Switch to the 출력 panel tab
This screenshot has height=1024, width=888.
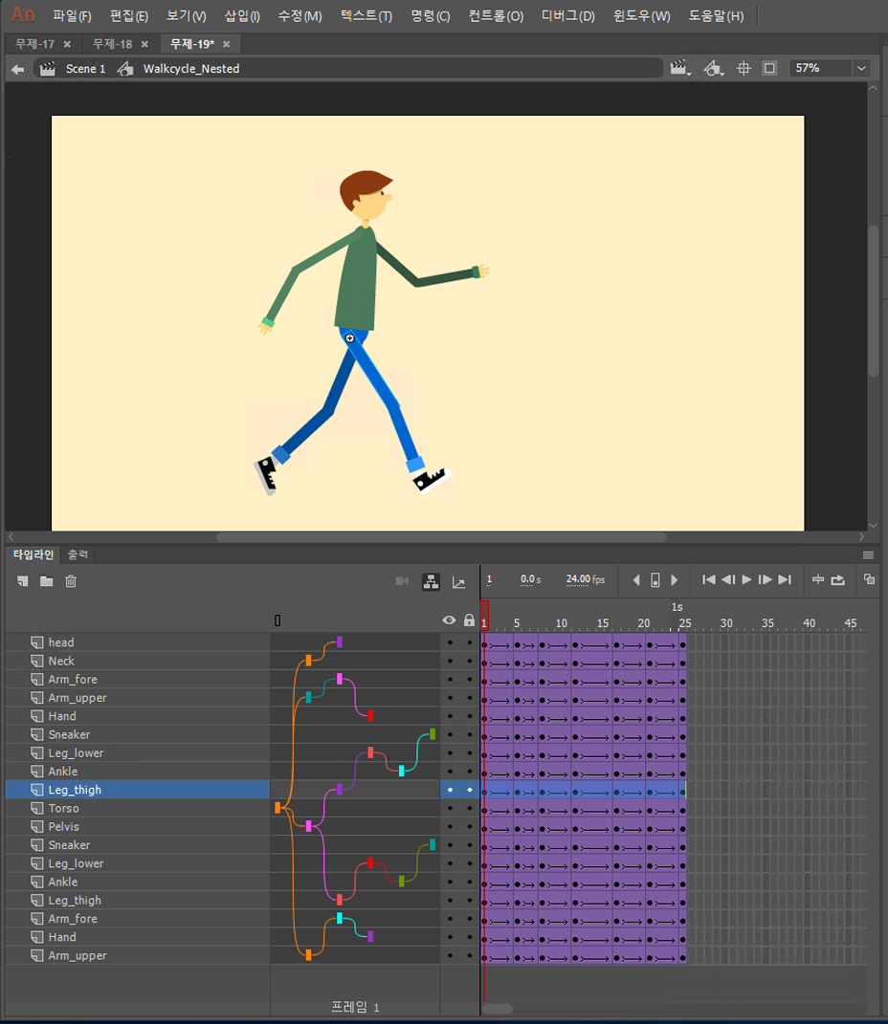(x=78, y=555)
